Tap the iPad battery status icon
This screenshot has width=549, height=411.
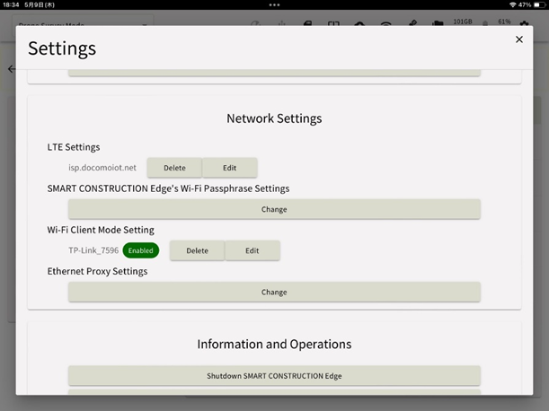point(539,4)
